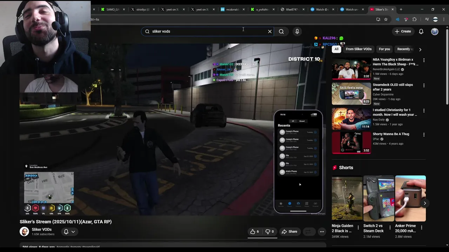Start voice search with microphone

[x=297, y=31]
